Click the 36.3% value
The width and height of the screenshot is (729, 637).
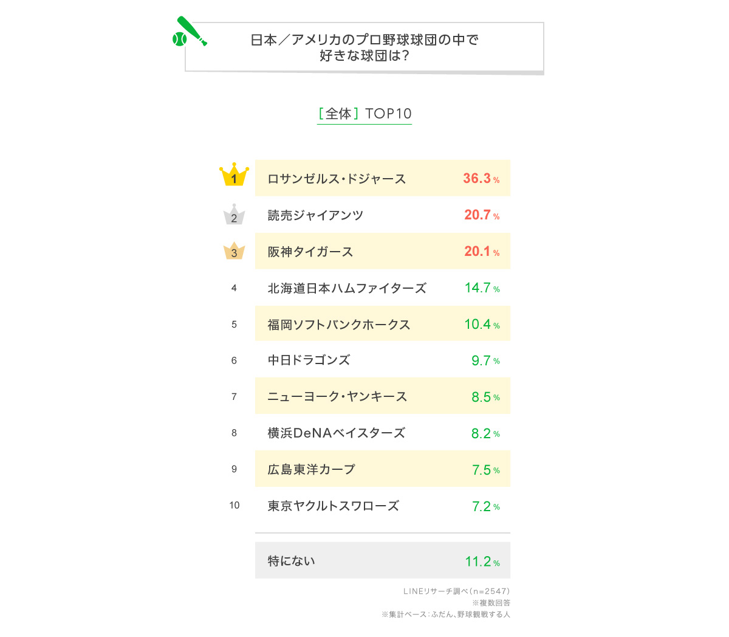pyautogui.click(x=481, y=179)
